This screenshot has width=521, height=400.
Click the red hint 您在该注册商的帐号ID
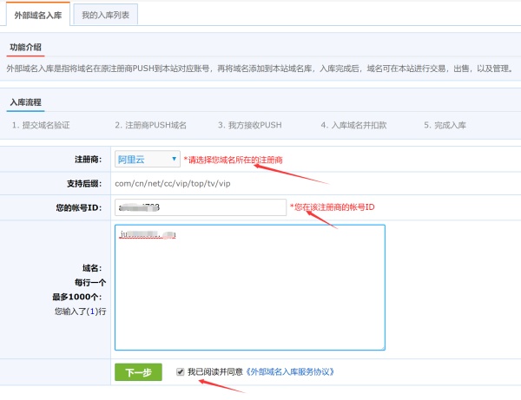tap(333, 207)
